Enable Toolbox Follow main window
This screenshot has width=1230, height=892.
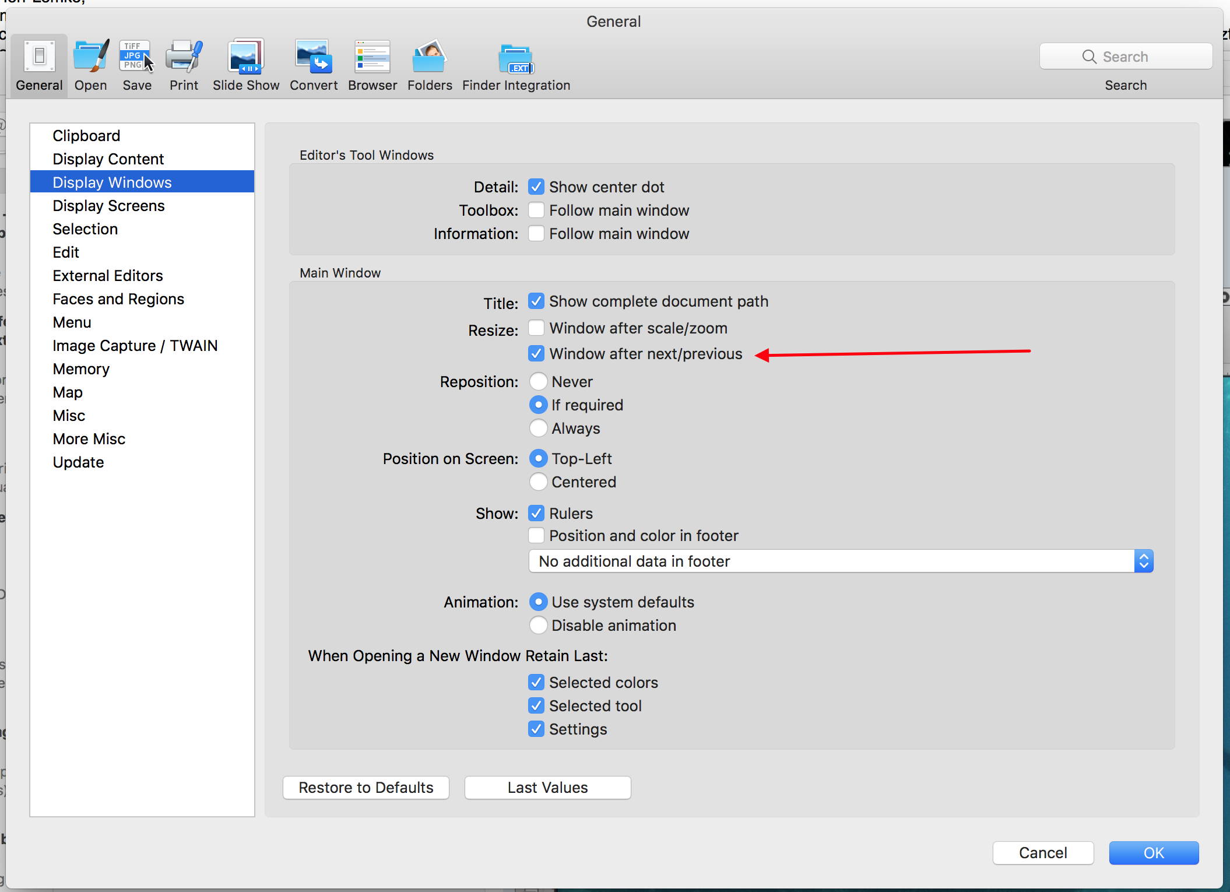(536, 210)
